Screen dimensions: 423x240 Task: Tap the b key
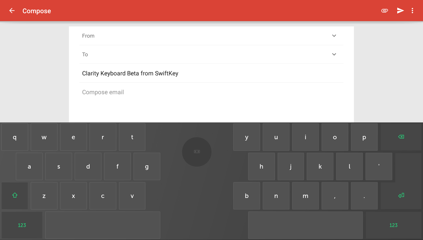pos(247,196)
